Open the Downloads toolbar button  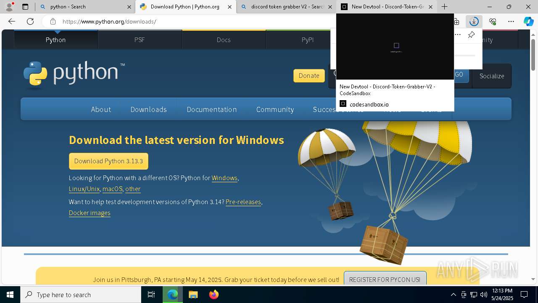click(x=474, y=21)
